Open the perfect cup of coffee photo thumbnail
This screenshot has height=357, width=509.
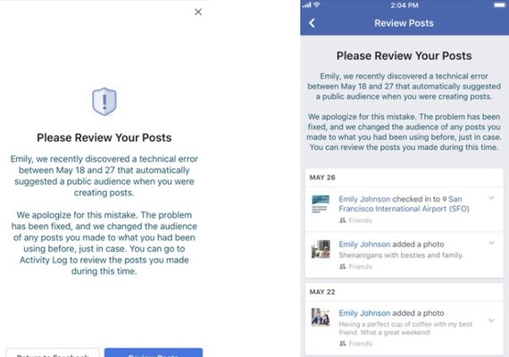321,317
